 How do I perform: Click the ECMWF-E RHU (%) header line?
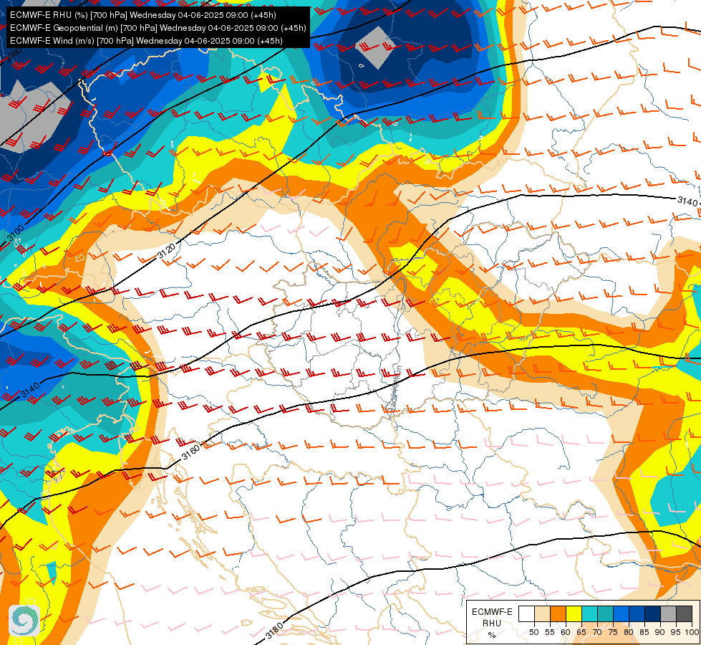pos(143,15)
